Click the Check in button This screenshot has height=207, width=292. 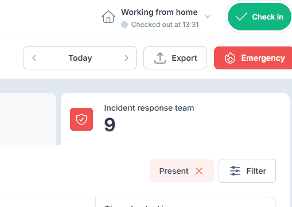pos(259,17)
